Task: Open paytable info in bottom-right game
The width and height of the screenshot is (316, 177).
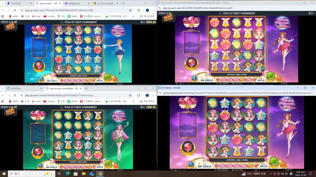Action: click(x=191, y=164)
